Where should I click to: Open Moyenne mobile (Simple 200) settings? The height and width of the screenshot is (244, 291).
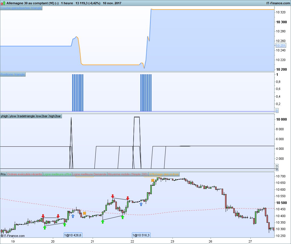(x=128, y=174)
